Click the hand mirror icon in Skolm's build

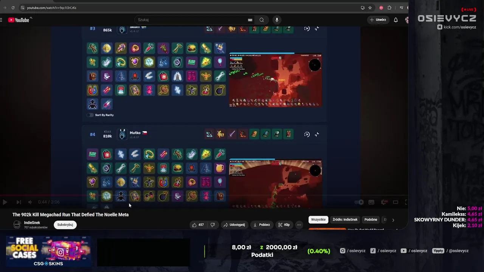click(220, 62)
